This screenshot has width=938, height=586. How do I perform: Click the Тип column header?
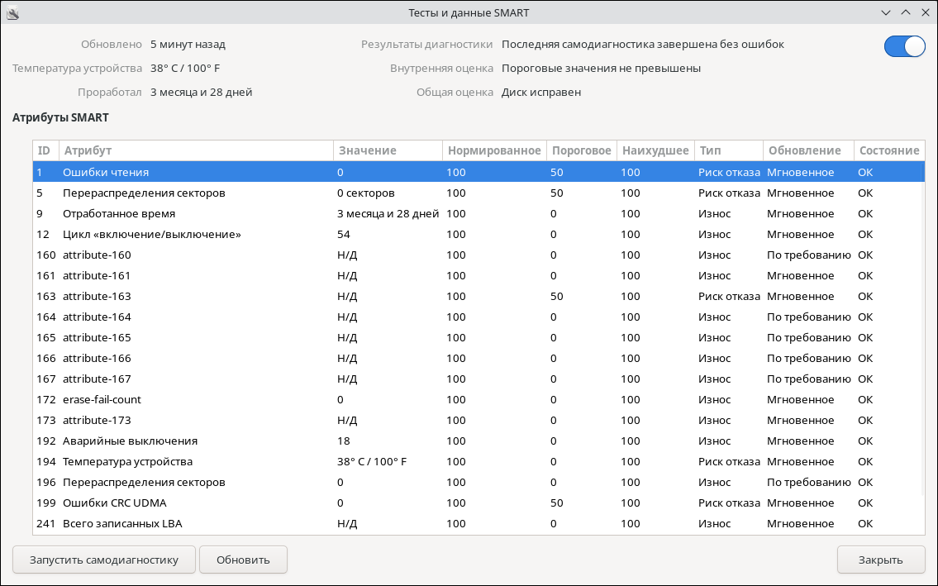pos(728,150)
